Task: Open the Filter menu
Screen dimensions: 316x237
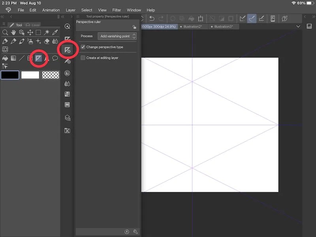Action: [117, 10]
